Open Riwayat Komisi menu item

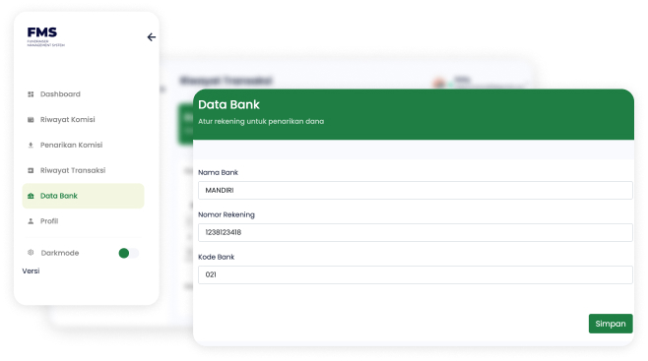point(83,120)
